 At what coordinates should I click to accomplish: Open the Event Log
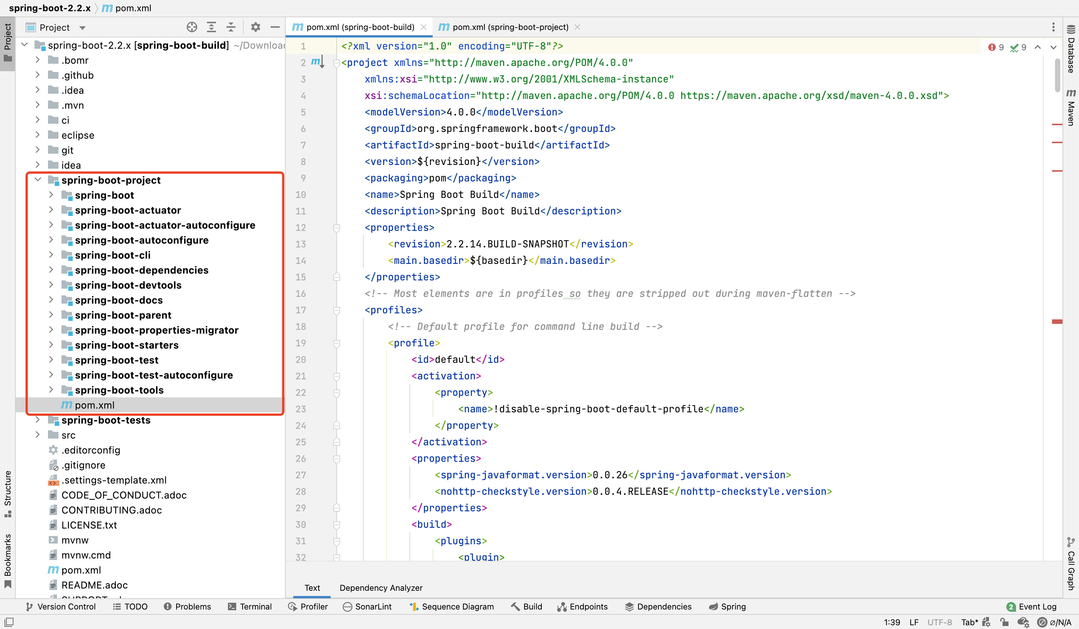tap(1032, 606)
